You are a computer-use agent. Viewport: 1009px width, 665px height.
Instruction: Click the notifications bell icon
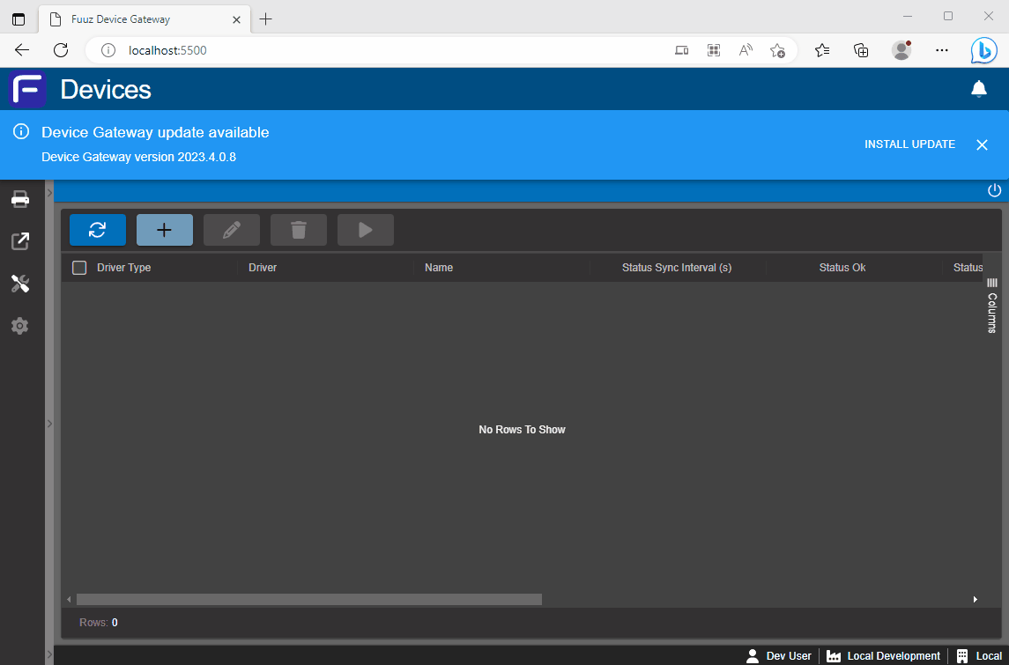click(x=979, y=89)
